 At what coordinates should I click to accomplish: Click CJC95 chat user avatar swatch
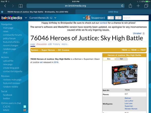[x=25, y=106]
